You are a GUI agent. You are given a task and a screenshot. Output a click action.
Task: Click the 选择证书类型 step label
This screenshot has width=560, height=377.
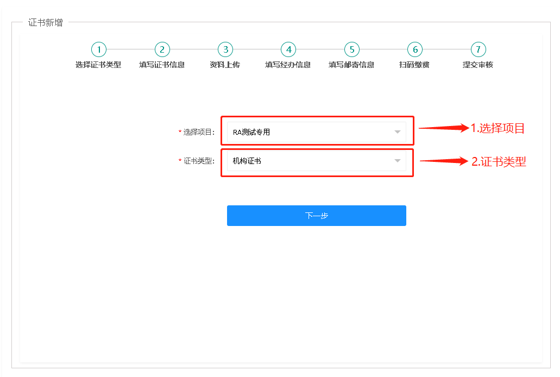pos(98,65)
